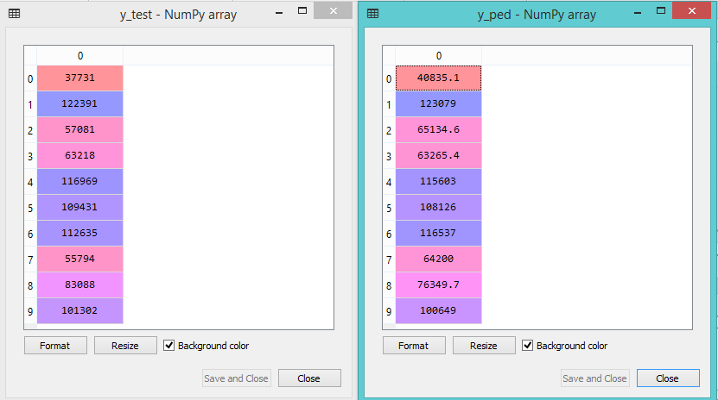Select column header 0 in y_test table
This screenshot has width=718, height=400.
(x=80, y=56)
